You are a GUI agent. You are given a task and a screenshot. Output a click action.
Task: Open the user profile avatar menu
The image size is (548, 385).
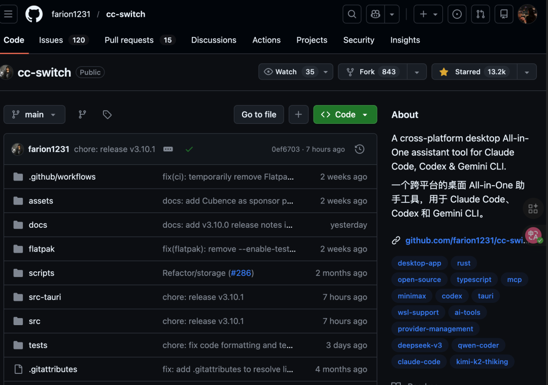[527, 14]
